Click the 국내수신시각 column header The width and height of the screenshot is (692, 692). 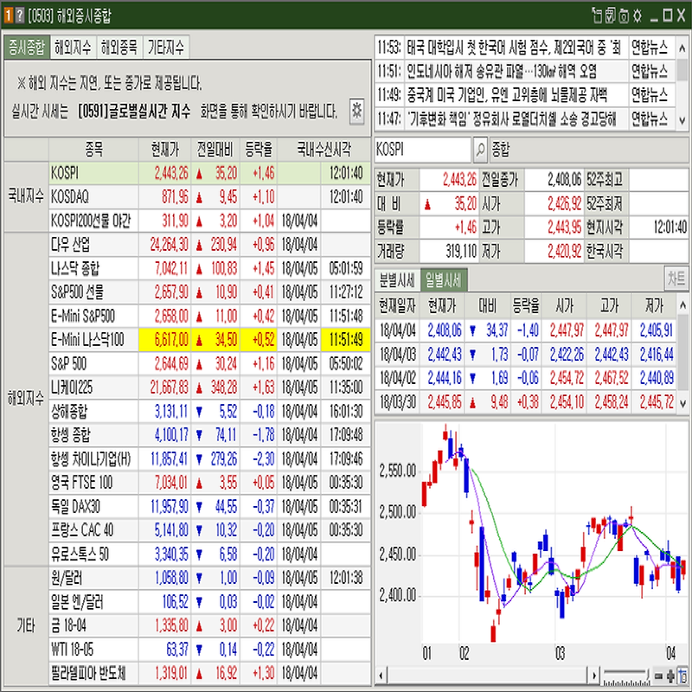pos(324,150)
